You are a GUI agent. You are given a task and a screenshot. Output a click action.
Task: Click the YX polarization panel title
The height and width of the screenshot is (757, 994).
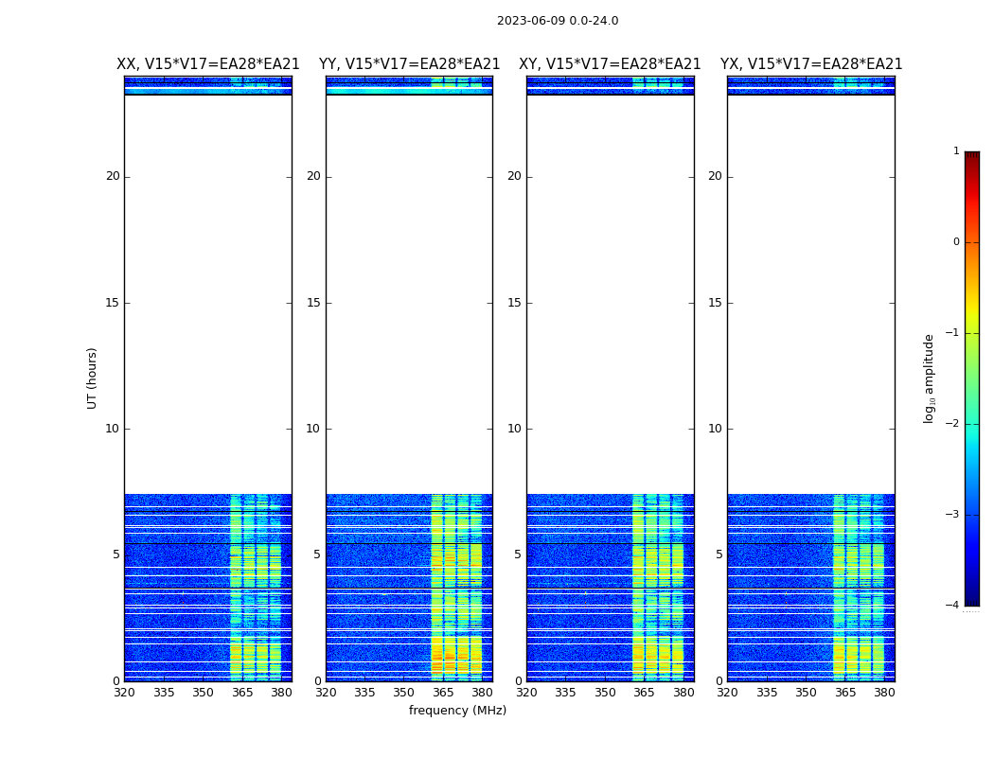click(x=811, y=64)
